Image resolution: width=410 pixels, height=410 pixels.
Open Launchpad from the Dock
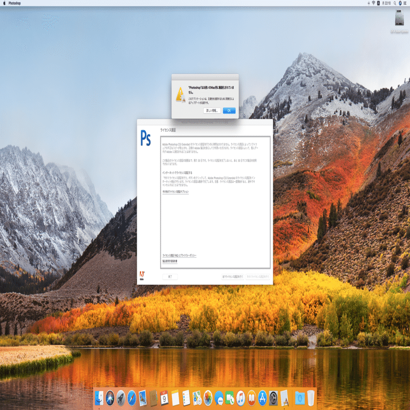[x=121, y=398]
